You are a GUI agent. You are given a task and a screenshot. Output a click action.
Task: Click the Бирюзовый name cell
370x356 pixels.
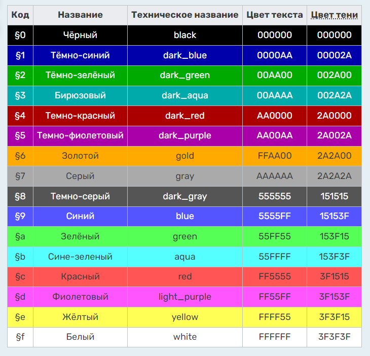click(x=80, y=96)
